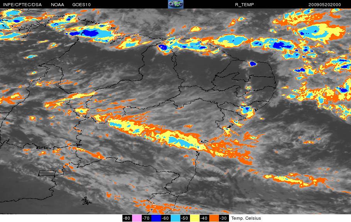Click the yellow -50 to -40 legend swatch
This screenshot has width=351, height=222.
[195, 218]
